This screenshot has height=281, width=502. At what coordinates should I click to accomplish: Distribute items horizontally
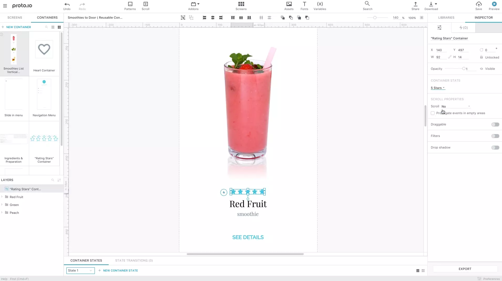tap(261, 18)
